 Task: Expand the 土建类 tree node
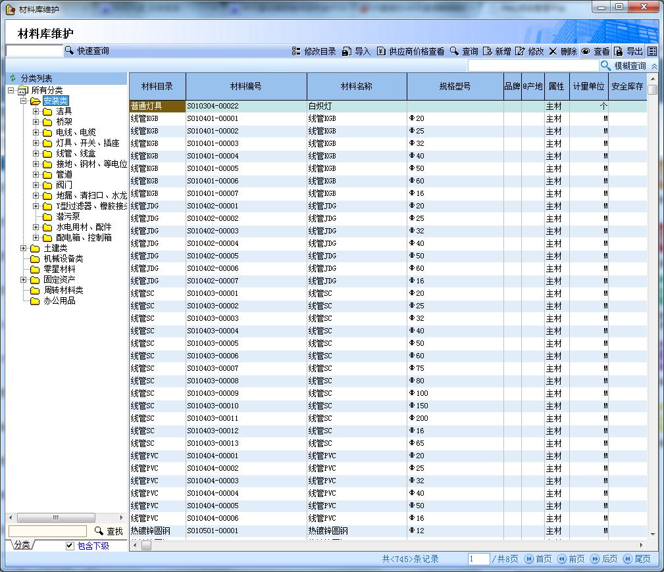coord(24,248)
